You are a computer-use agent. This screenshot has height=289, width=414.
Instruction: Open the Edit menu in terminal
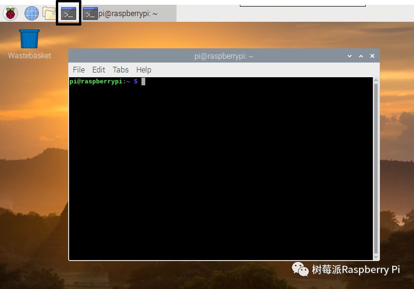pyautogui.click(x=98, y=70)
